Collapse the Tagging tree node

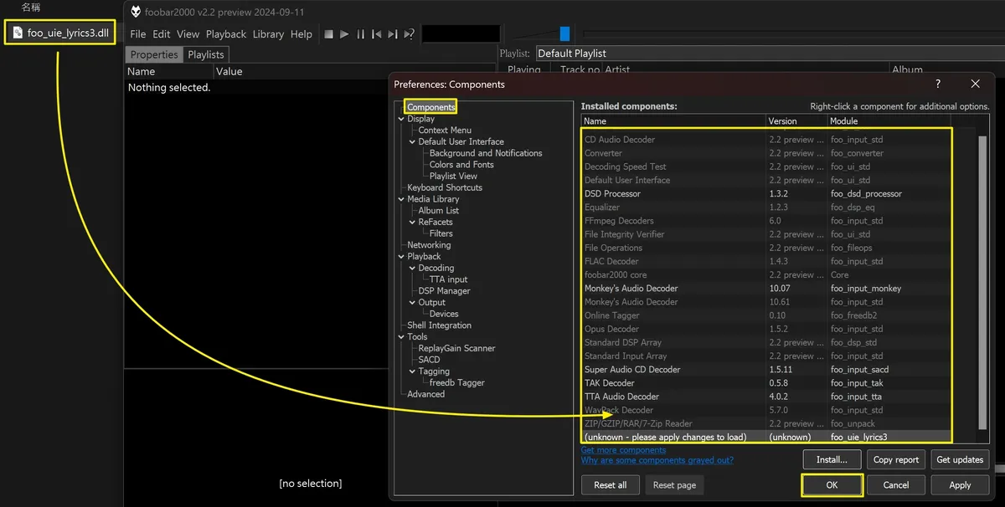(413, 371)
